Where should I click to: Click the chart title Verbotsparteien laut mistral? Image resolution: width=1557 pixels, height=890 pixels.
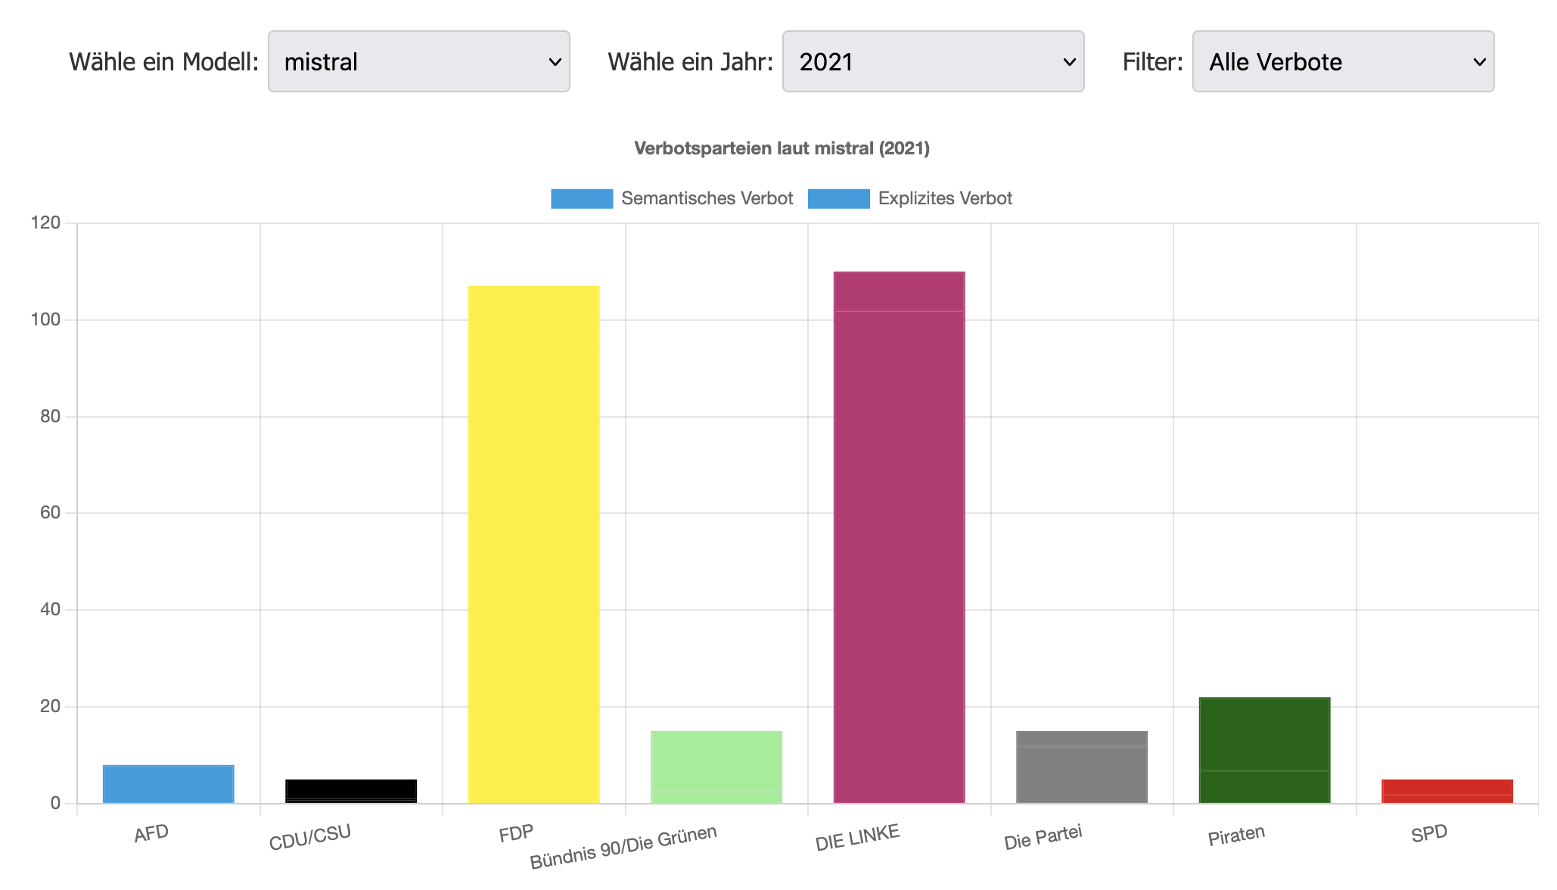782,148
